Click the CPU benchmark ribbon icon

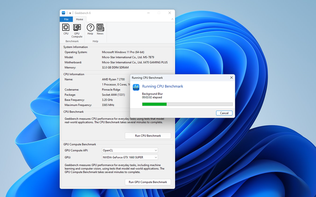tap(66, 29)
